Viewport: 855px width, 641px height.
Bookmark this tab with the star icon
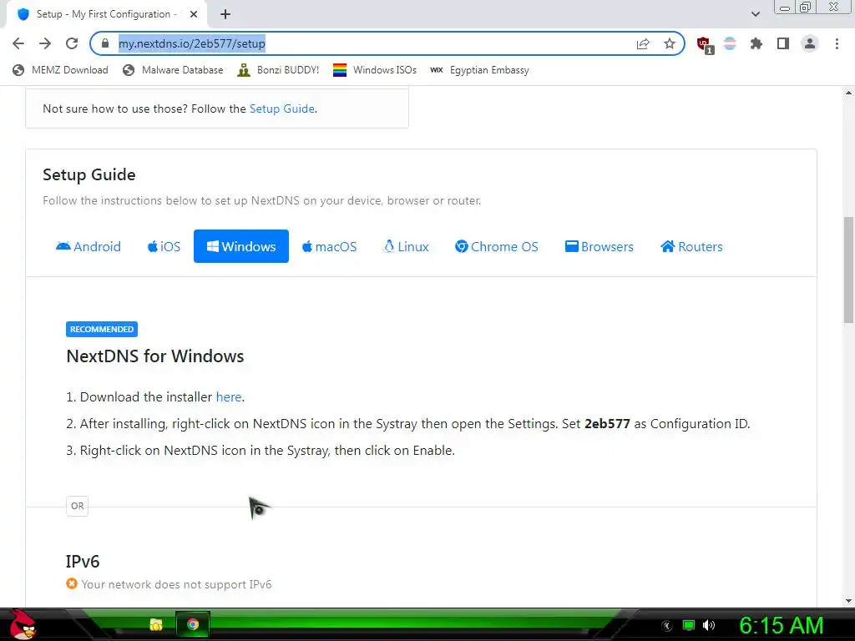point(670,43)
